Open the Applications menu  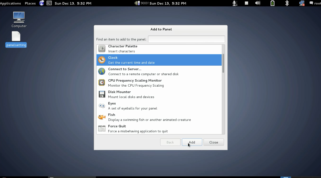(x=10, y=3)
